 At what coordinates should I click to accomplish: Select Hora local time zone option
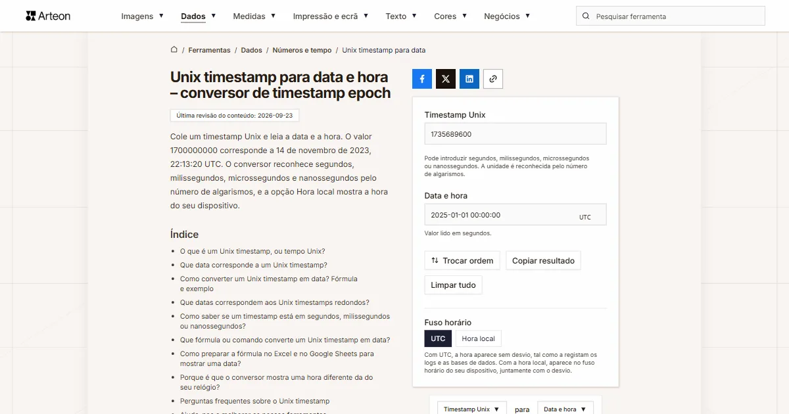pos(478,338)
